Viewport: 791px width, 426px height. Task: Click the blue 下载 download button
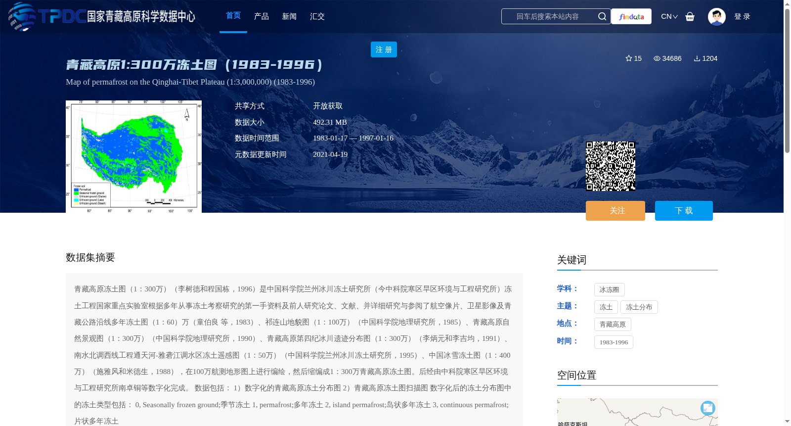(684, 211)
